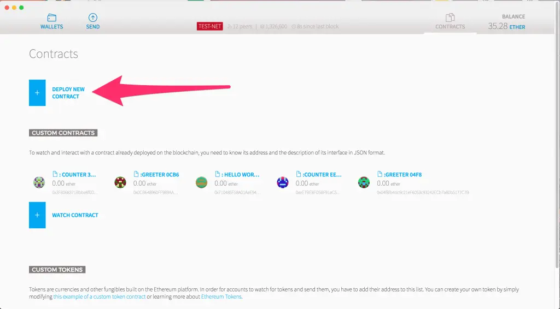Open the Greeter 04F8 contract identicon

[364, 182]
